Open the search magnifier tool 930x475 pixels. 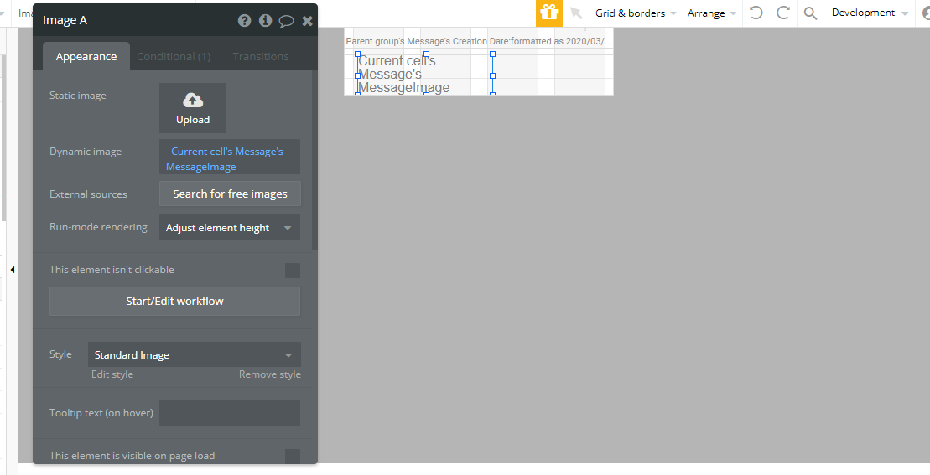[x=810, y=13]
